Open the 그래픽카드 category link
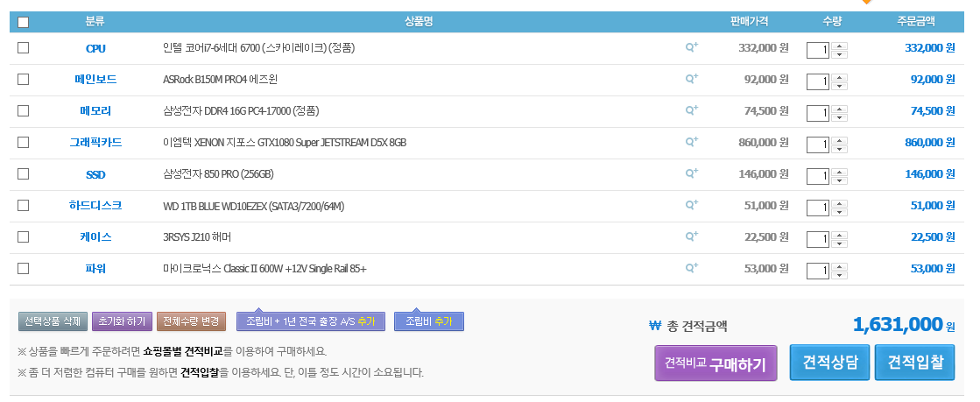 (95, 142)
